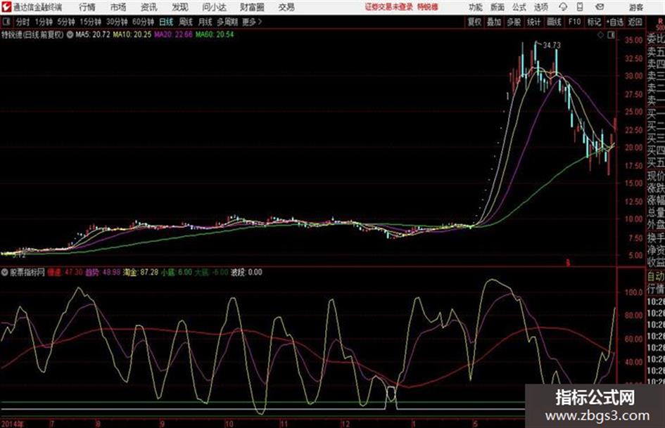
Task: Click the 100.0 indicator axis label
Action: pos(634,292)
